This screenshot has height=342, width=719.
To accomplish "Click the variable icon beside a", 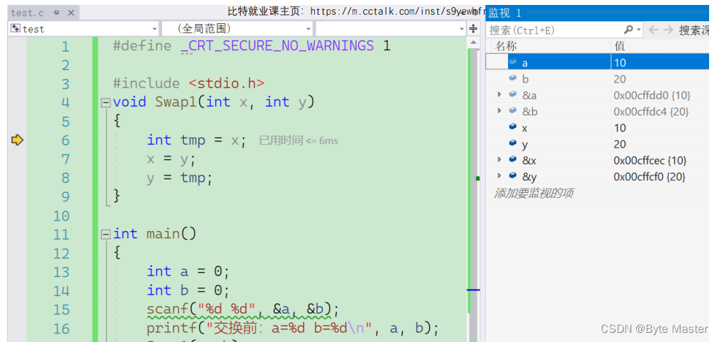I will (x=513, y=61).
